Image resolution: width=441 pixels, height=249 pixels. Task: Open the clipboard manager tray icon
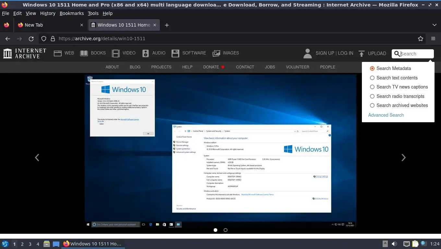415,244
